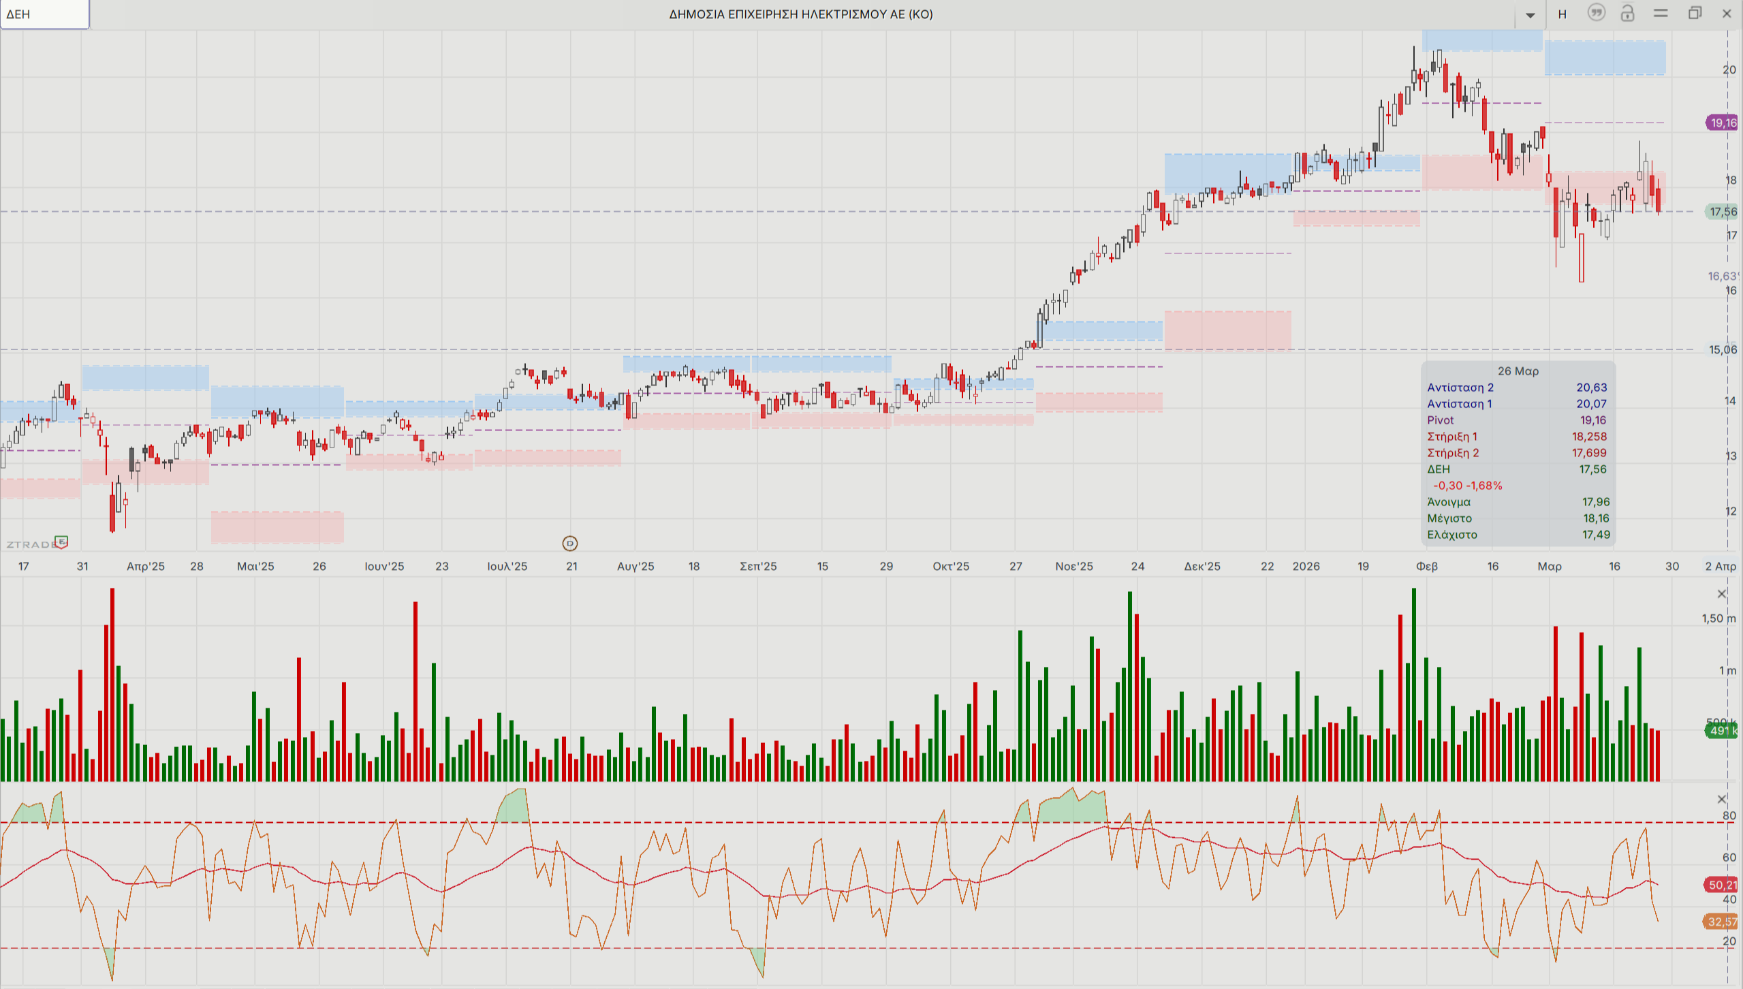The image size is (1743, 989).
Task: Click the 32,57 orange indicator value tag
Action: (x=1721, y=922)
